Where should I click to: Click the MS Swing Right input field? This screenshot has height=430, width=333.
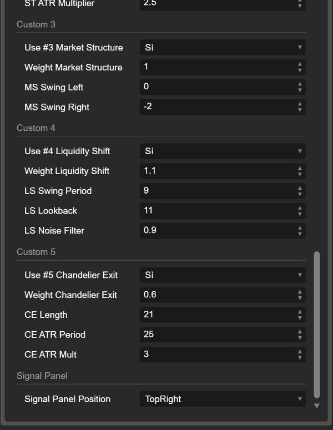[216, 107]
